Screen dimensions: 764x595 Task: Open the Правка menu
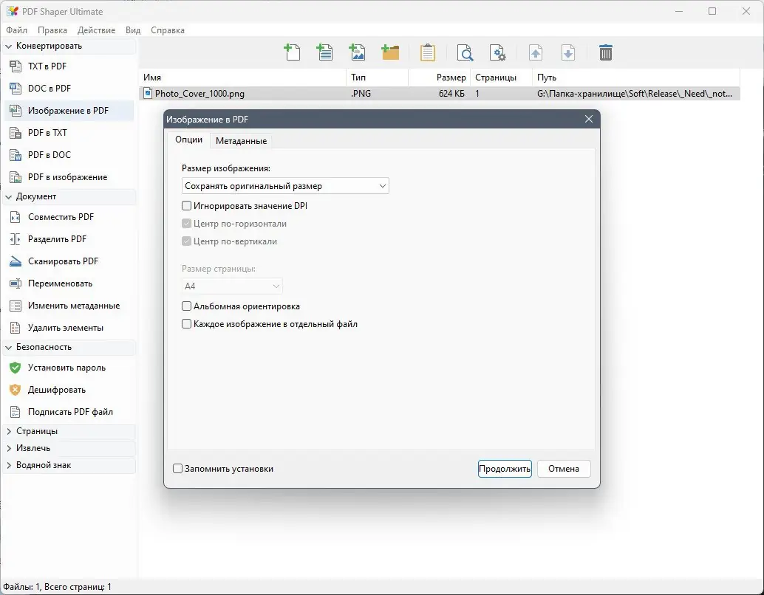point(52,30)
